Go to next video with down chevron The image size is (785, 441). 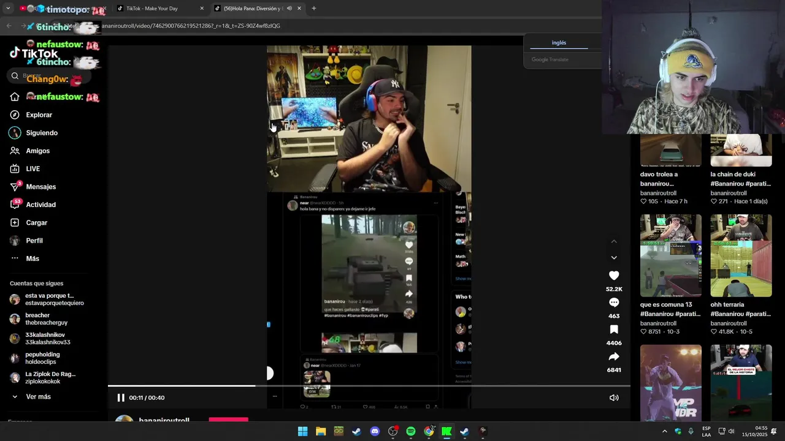click(614, 257)
